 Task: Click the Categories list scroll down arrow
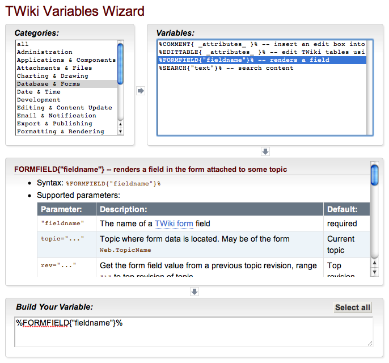point(120,132)
